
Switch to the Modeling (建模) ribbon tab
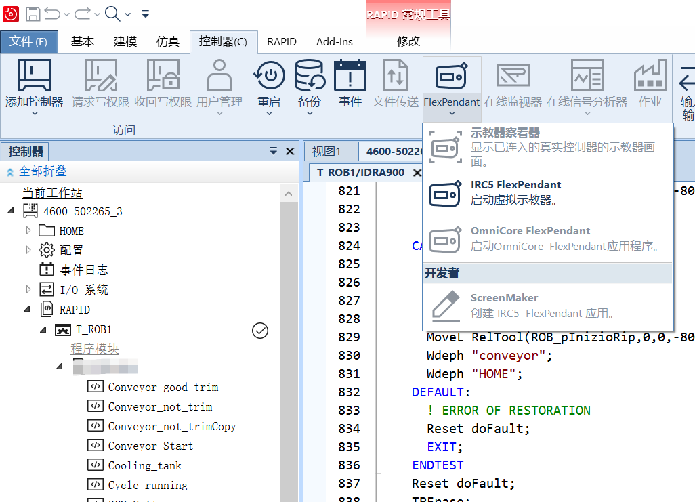click(125, 42)
